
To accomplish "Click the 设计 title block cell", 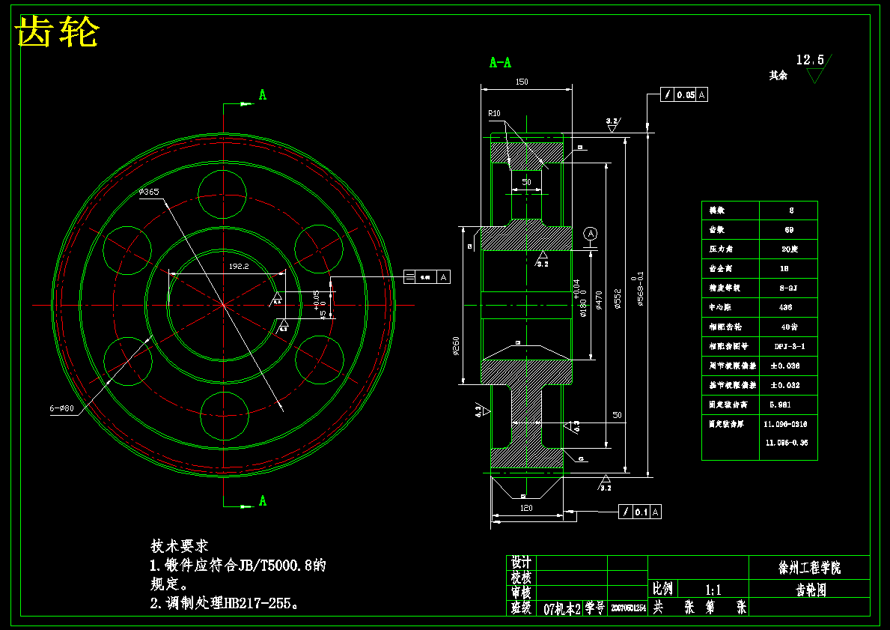I will click(x=521, y=563).
